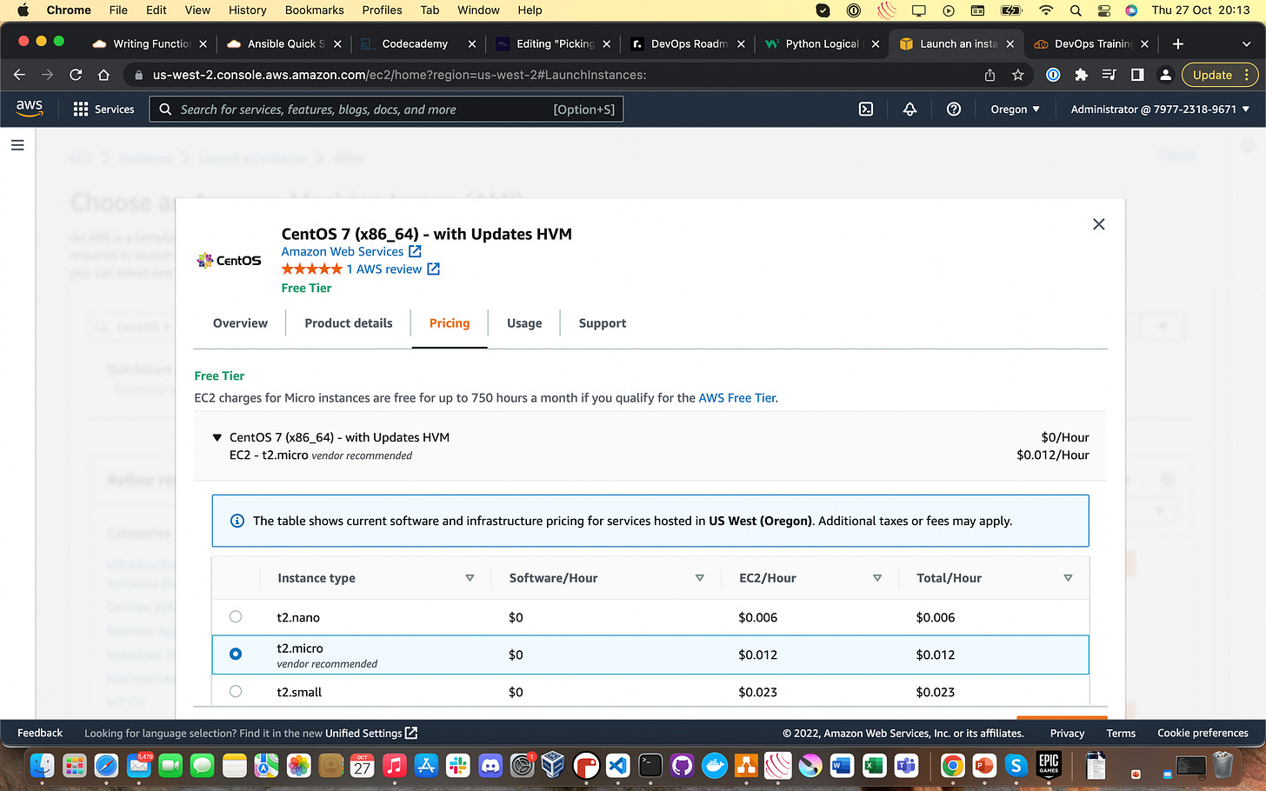The height and width of the screenshot is (791, 1266).
Task: Bookmark this page with the star icon
Action: point(1018,75)
